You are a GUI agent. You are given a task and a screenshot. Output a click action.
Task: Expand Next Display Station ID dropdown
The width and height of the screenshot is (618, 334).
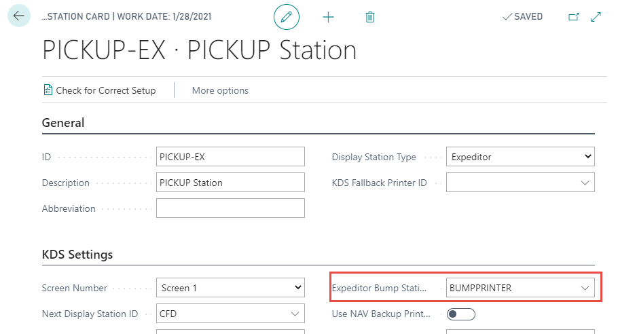(295, 314)
